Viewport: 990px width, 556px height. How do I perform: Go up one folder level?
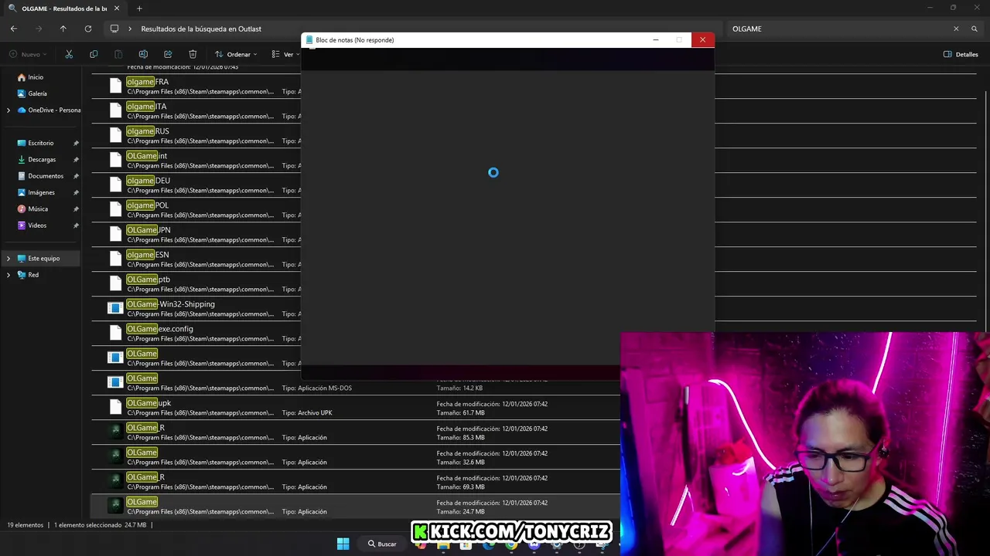[x=63, y=29]
